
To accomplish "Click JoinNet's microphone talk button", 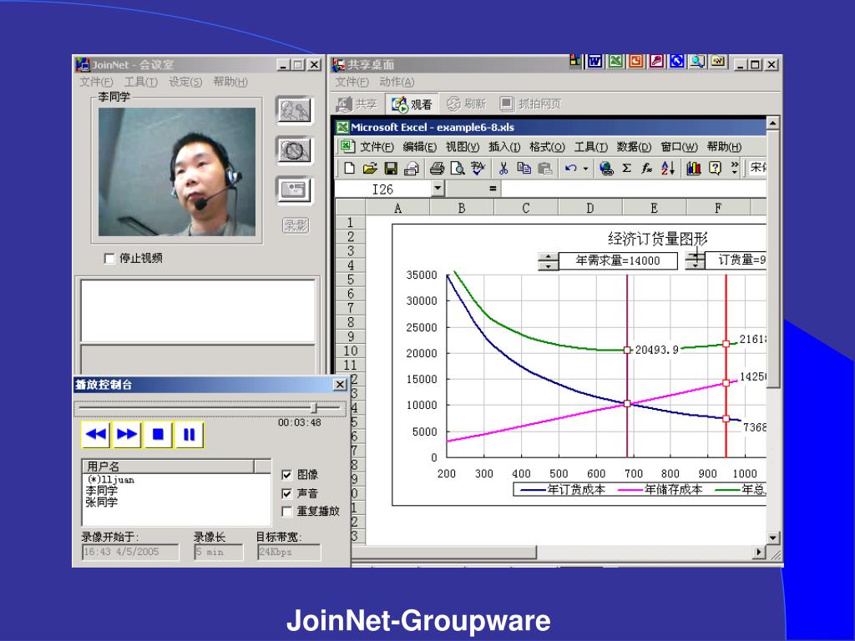I will coord(295,111).
